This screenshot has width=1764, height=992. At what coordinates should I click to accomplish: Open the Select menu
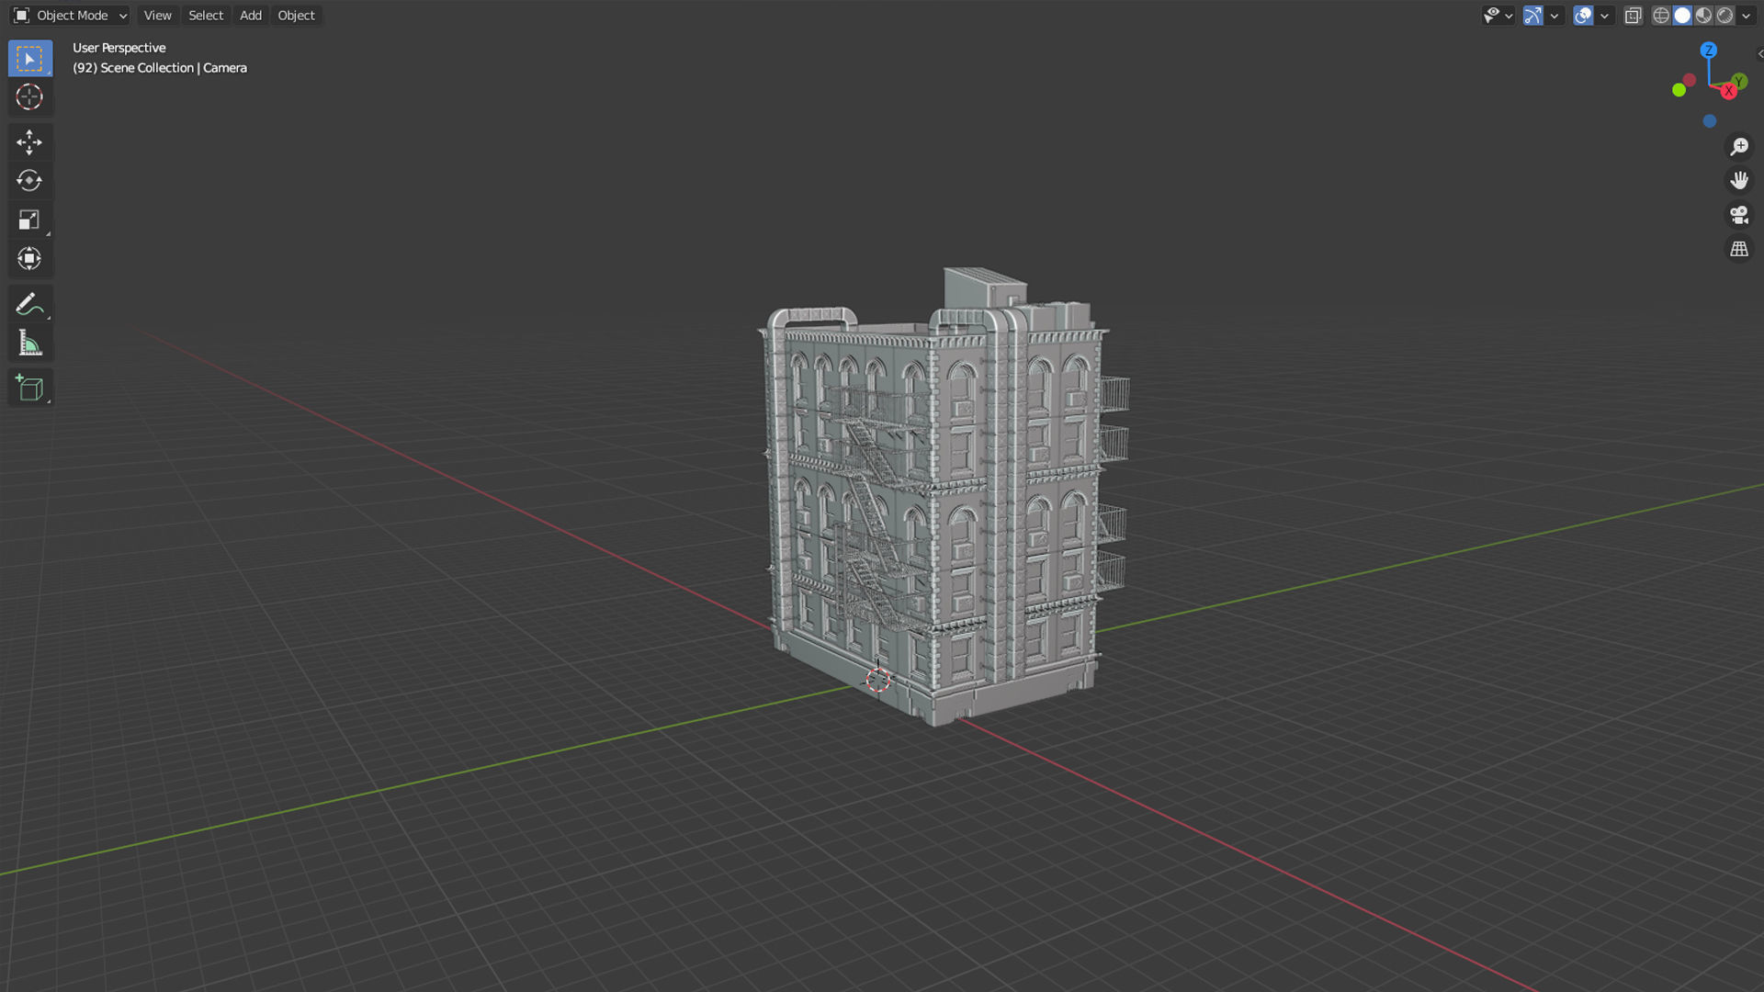(x=206, y=16)
